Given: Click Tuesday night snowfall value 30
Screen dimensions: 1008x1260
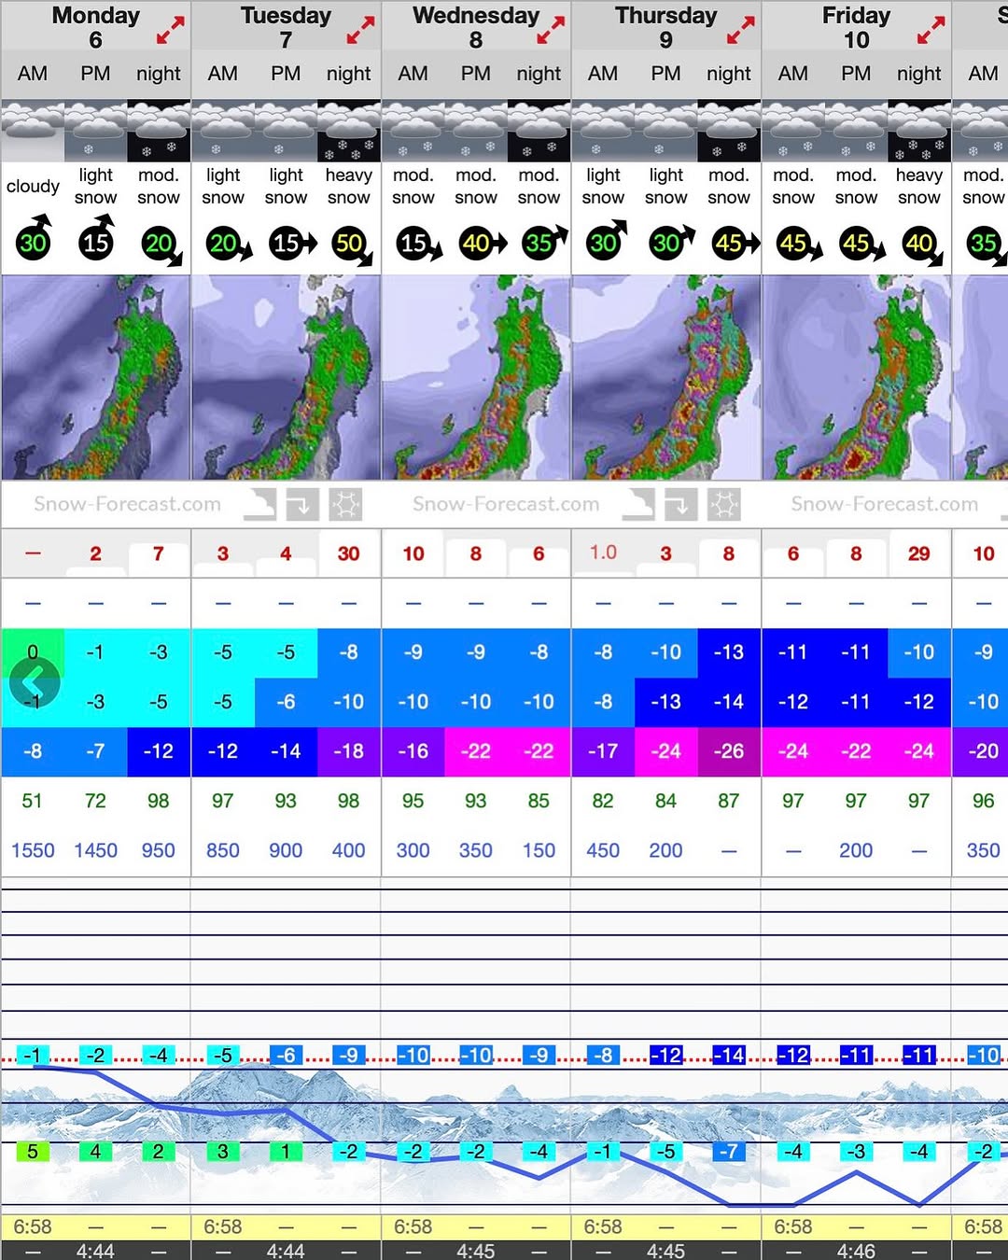Looking at the screenshot, I should 349,553.
